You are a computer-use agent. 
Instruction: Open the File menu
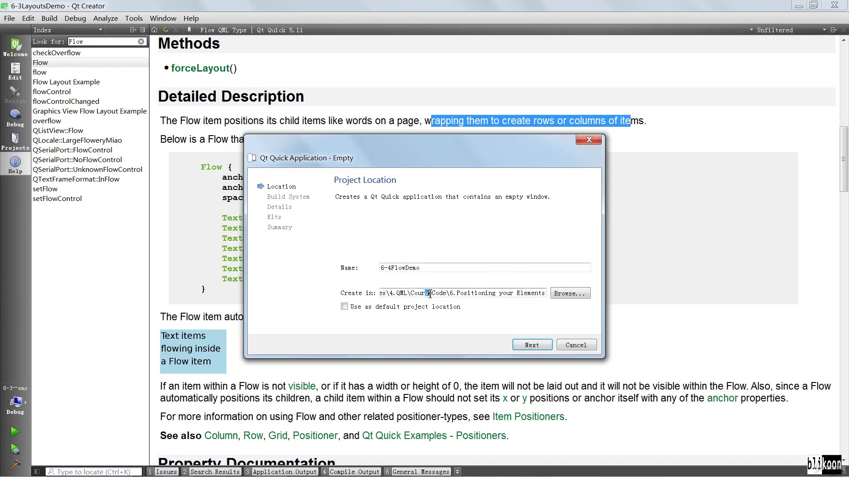(x=9, y=18)
